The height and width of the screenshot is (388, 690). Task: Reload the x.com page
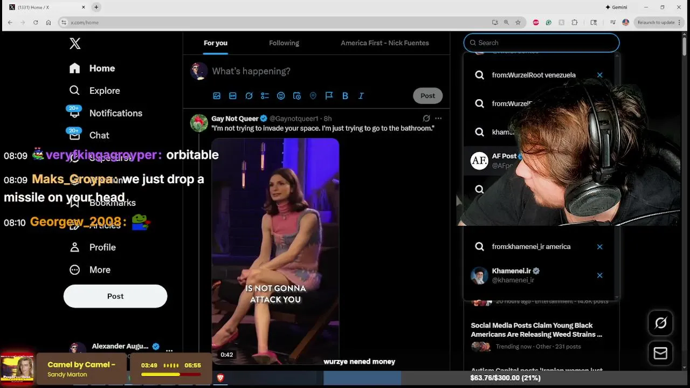coord(36,23)
